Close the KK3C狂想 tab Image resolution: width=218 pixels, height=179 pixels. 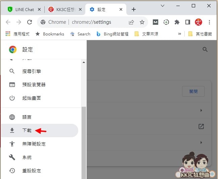click(x=80, y=9)
